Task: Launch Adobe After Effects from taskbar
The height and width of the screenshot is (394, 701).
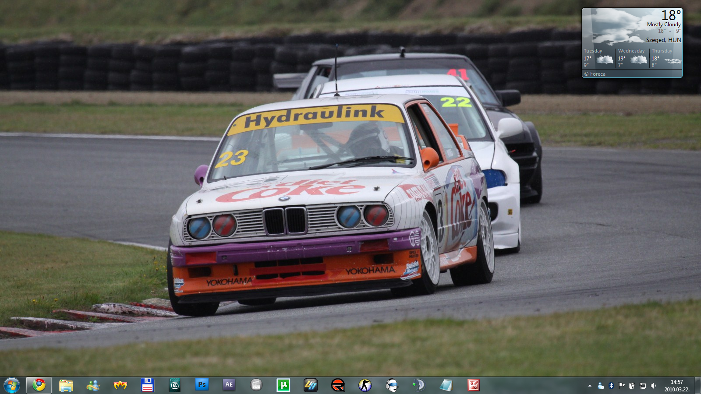Action: tap(229, 385)
